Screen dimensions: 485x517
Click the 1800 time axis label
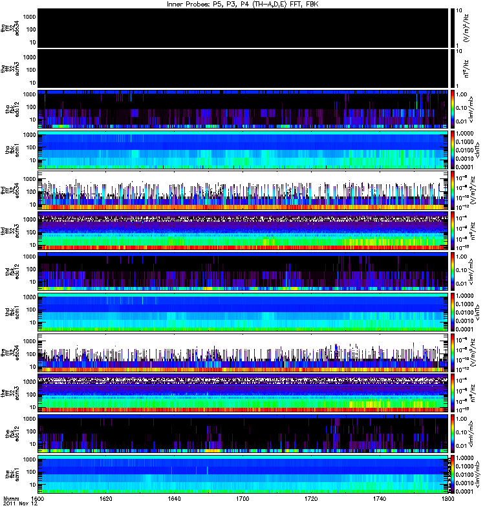point(447,498)
